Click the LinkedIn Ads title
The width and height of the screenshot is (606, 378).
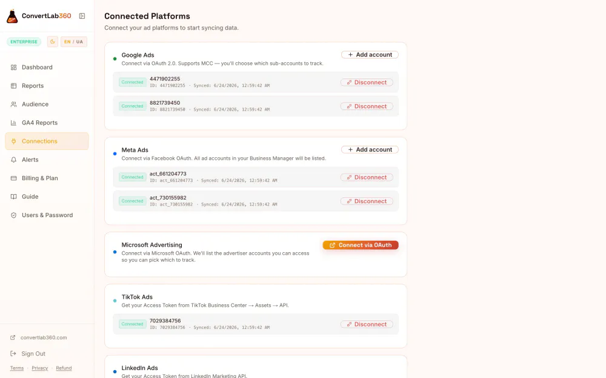140,368
